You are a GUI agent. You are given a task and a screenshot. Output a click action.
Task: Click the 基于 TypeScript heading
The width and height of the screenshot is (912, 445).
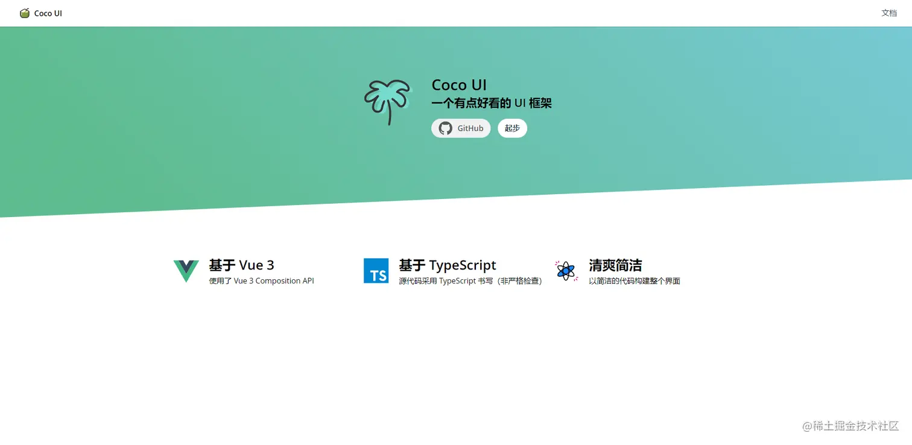(x=448, y=265)
